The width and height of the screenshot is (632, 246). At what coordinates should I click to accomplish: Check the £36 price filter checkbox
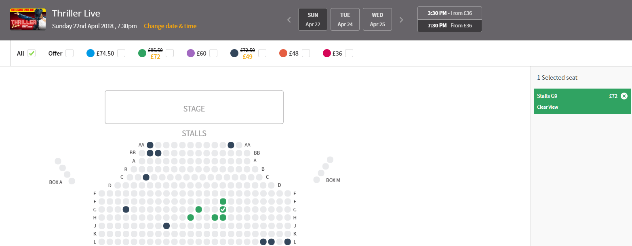(x=349, y=53)
